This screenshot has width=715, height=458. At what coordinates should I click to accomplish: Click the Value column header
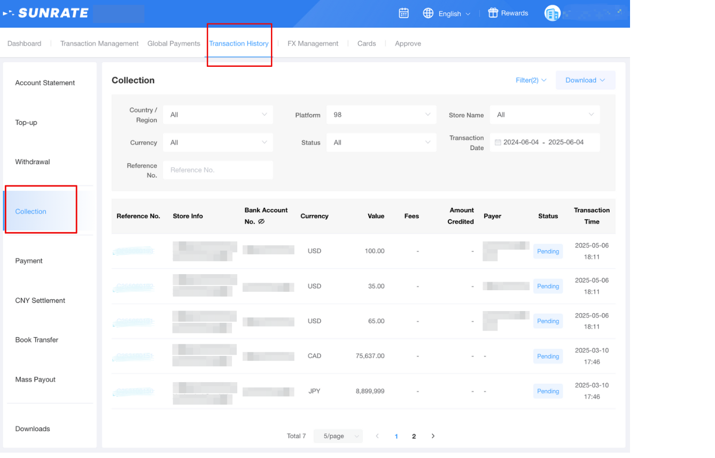point(376,216)
